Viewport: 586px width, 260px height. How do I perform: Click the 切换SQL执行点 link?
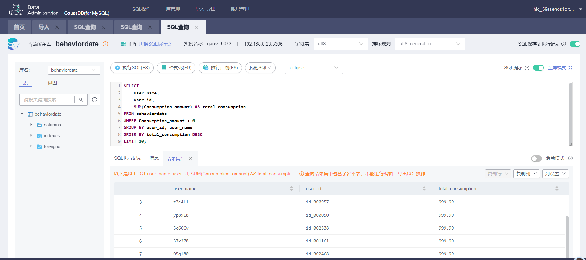pos(155,44)
